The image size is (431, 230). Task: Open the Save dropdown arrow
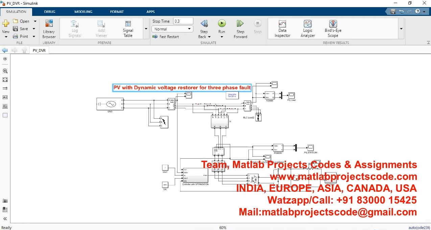pyautogui.click(x=34, y=29)
